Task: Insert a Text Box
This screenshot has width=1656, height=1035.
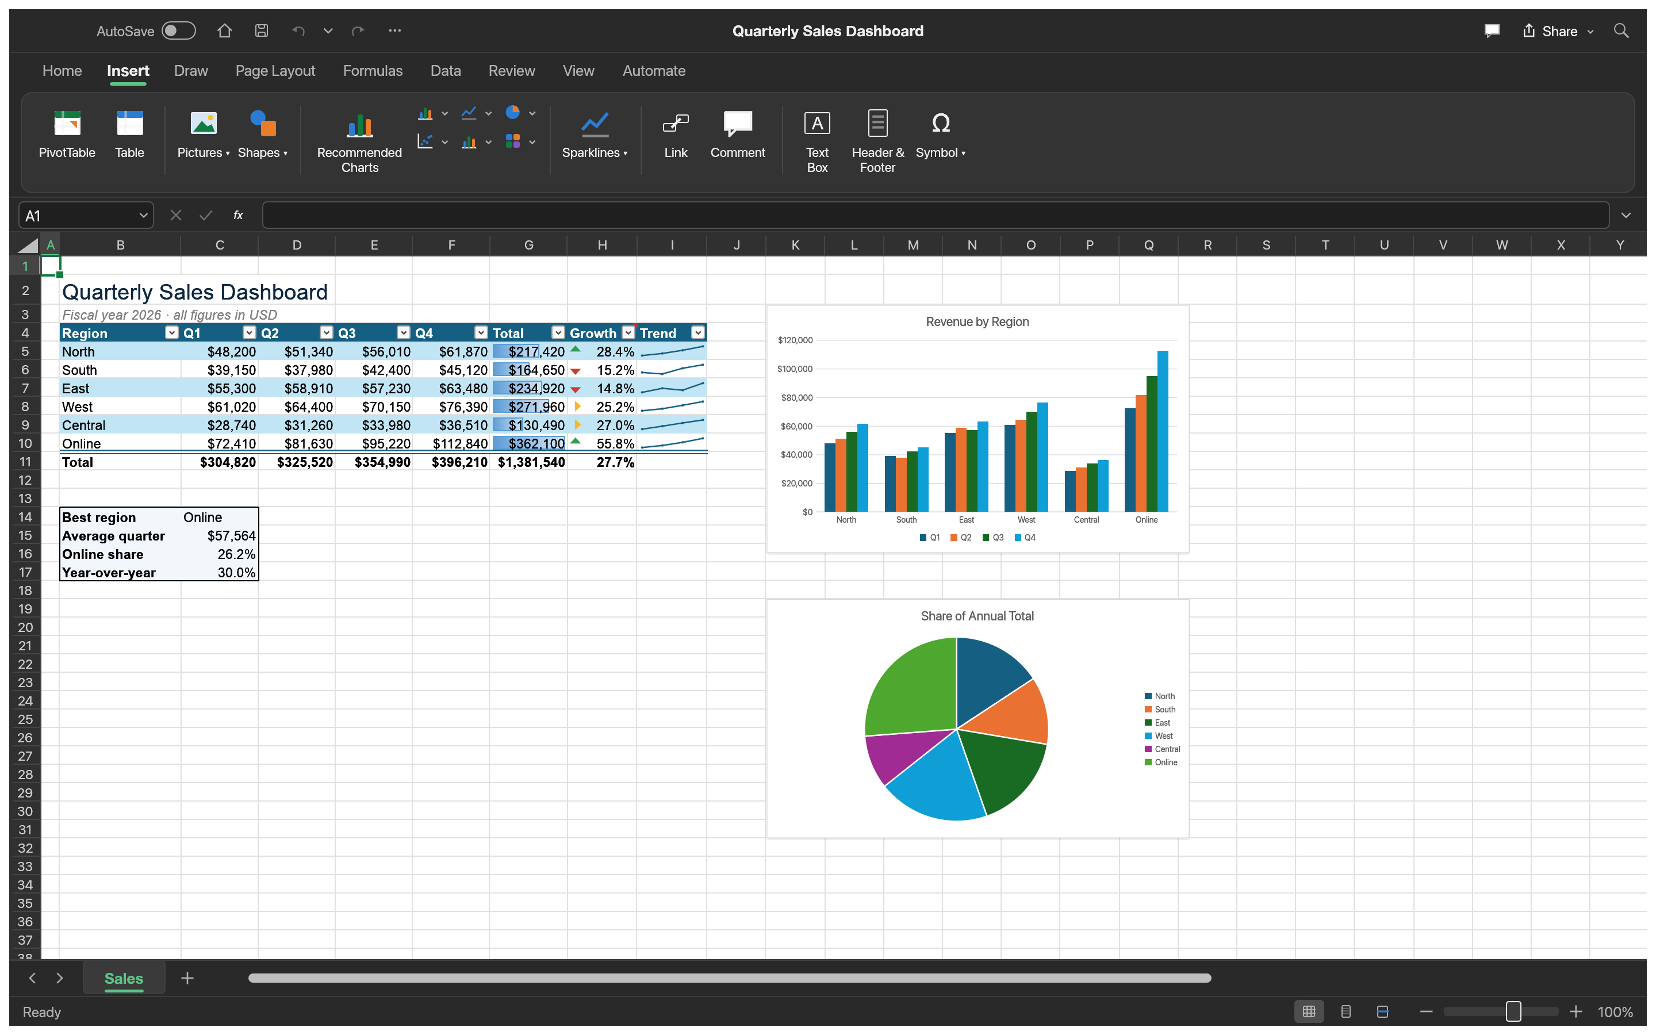Action: pyautogui.click(x=817, y=143)
